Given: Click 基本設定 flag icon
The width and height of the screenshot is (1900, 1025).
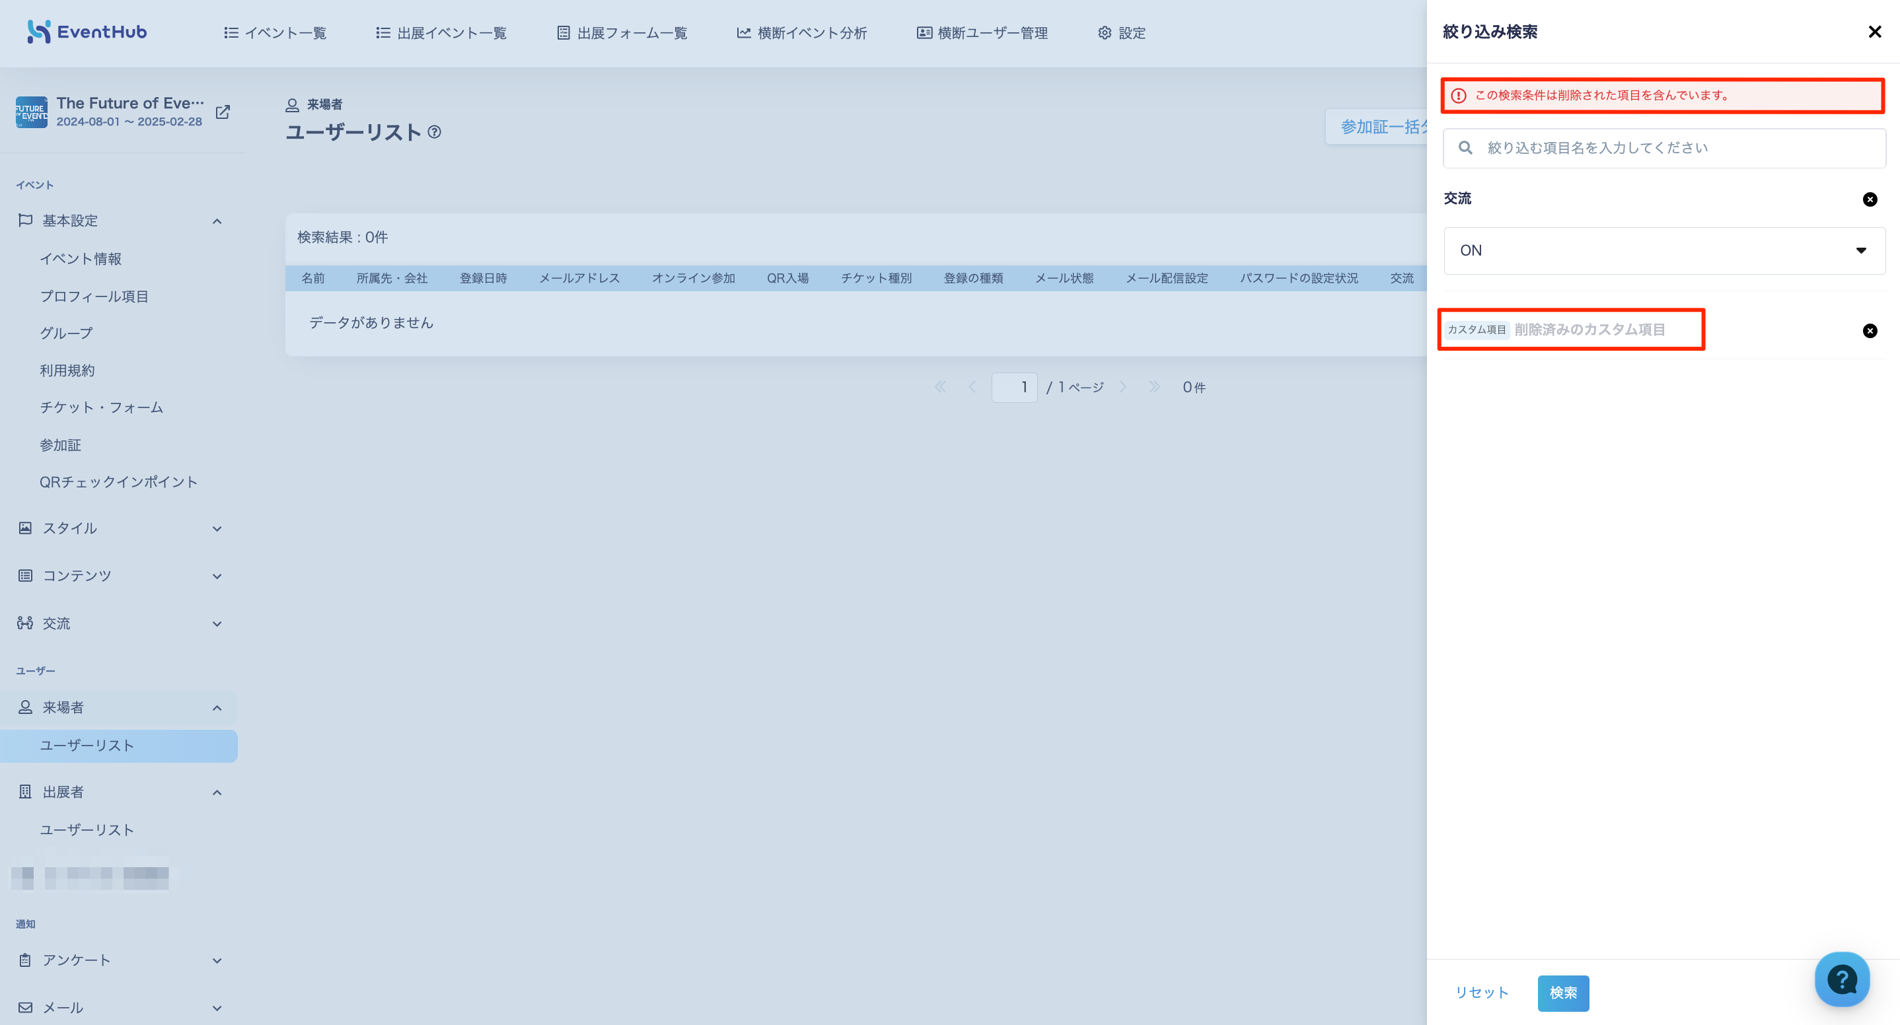Looking at the screenshot, I should [25, 220].
